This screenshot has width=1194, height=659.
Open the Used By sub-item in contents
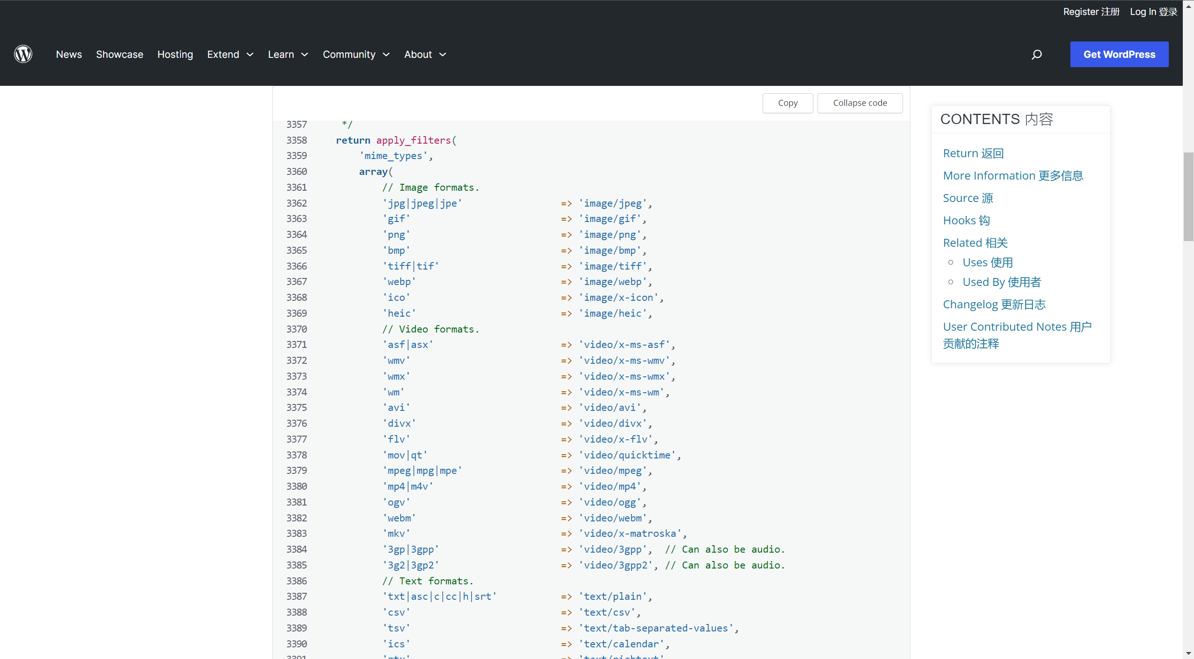1002,282
